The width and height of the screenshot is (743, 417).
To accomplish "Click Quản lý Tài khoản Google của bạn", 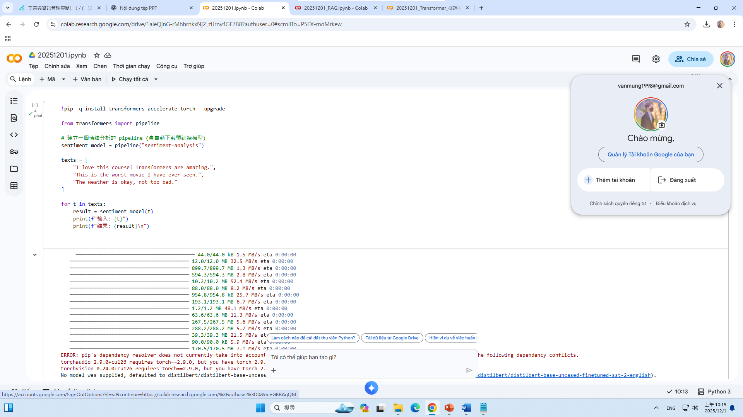I will [x=651, y=154].
